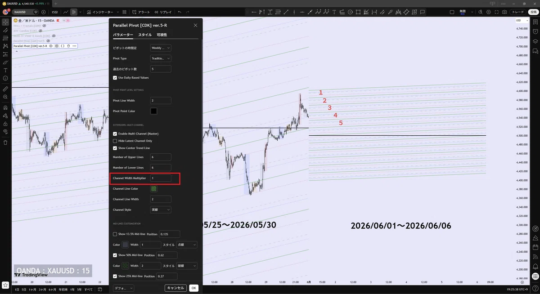Click the OK button in settings dialog
The image size is (540, 294).
pyautogui.click(x=193, y=288)
